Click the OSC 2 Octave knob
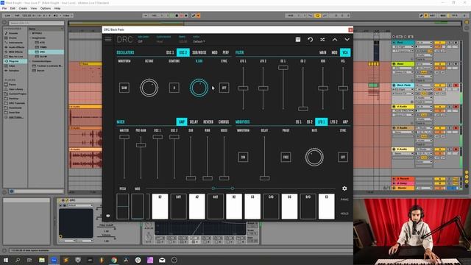This screenshot has width=471, height=265. coord(149,88)
